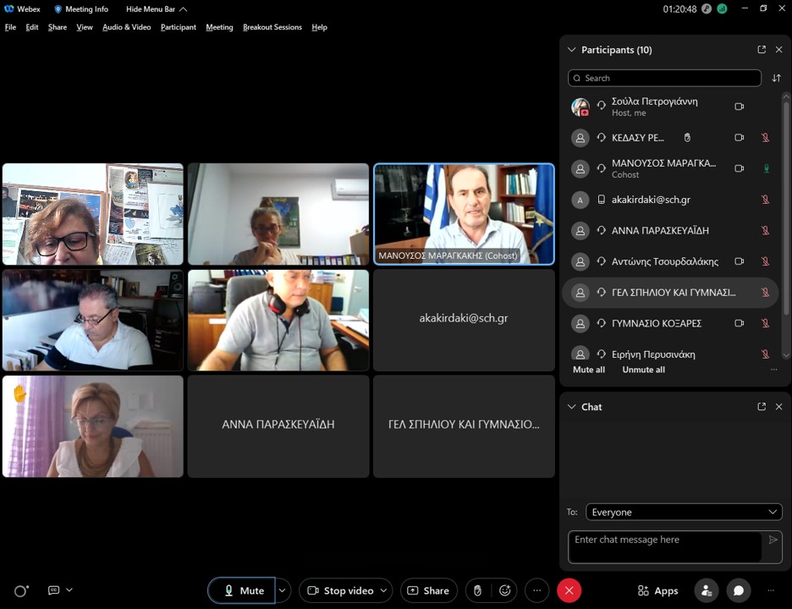
Task: Expand the audio options arrow beside Mute
Action: click(283, 590)
